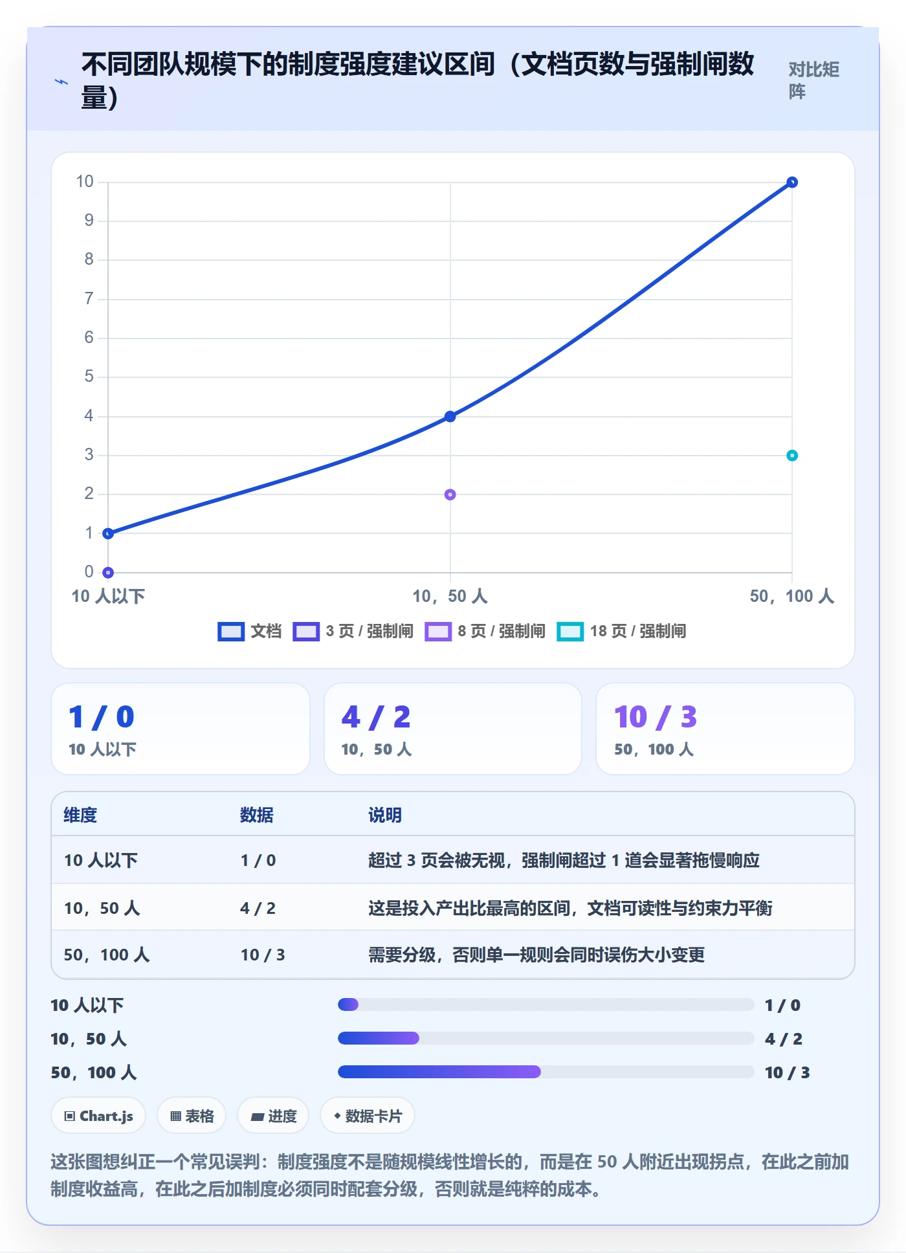
Task: Click the 10，50 人 progress bar
Action: pos(546,1038)
